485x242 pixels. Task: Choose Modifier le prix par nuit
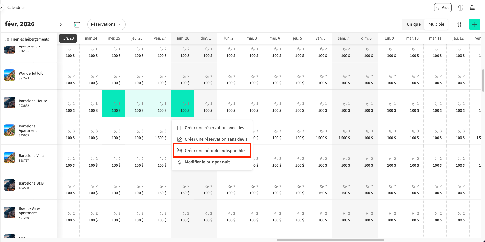(x=207, y=162)
